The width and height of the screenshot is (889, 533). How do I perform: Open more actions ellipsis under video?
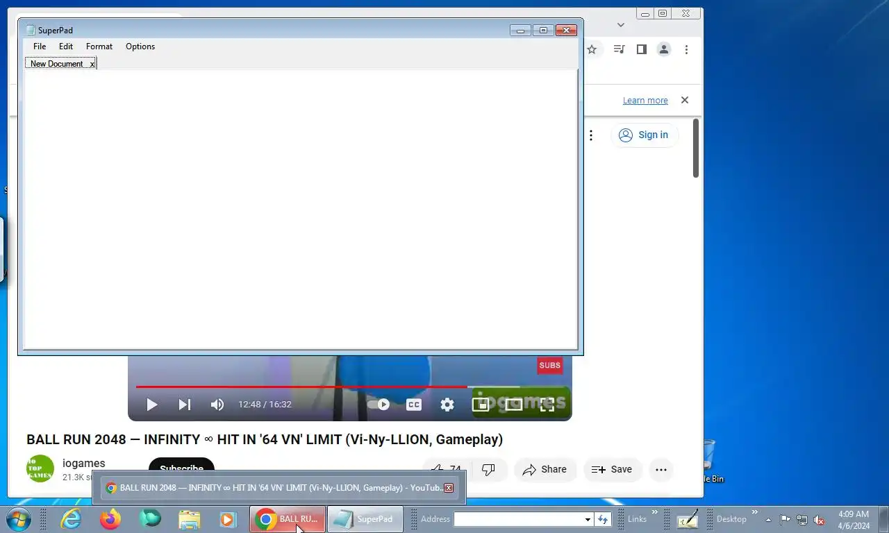point(661,470)
